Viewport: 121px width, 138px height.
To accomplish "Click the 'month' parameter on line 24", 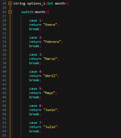I will coord(60,3).
